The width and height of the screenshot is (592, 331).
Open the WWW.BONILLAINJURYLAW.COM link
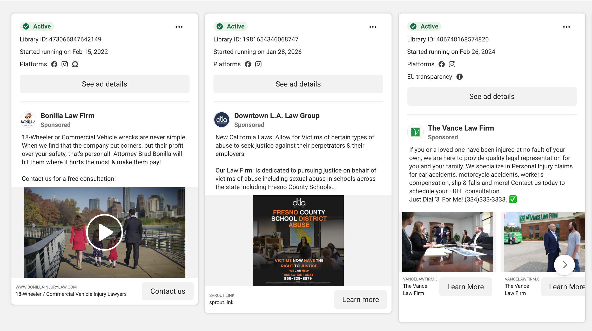pos(46,287)
